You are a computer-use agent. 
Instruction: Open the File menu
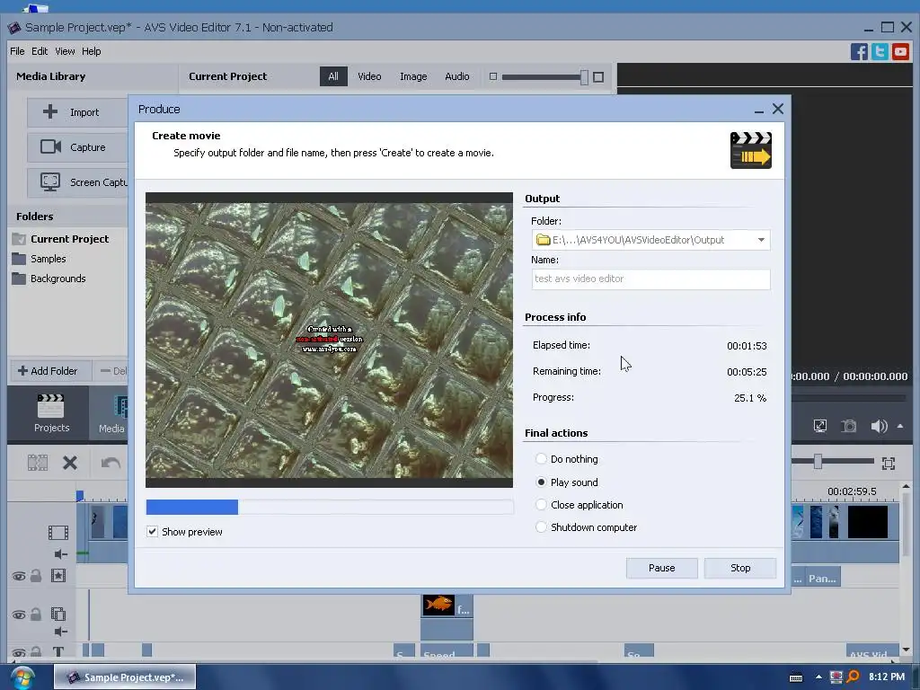click(x=17, y=51)
